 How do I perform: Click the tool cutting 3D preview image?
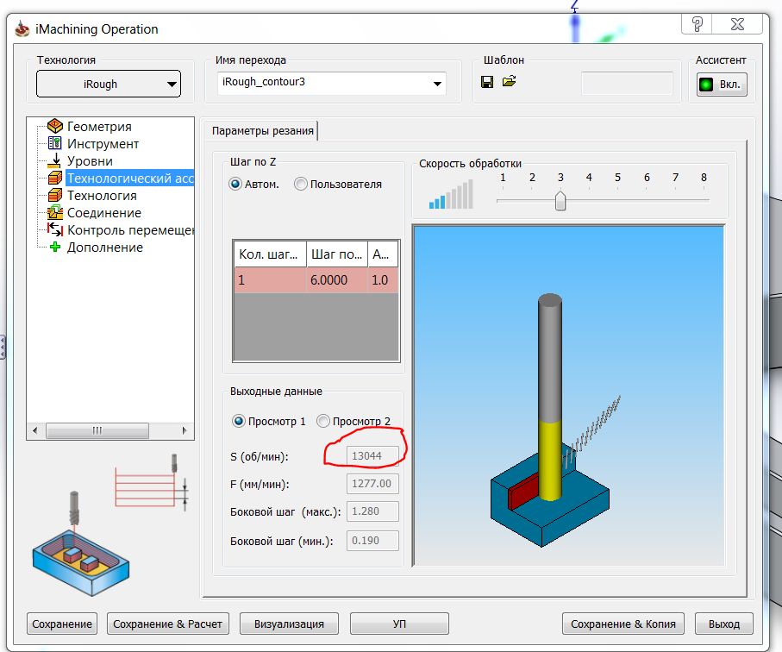pyautogui.click(x=568, y=396)
